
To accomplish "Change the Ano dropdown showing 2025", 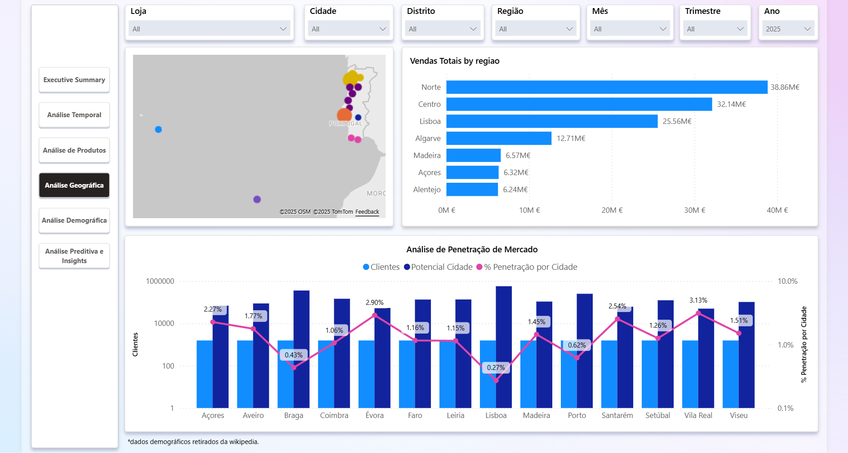I will click(x=788, y=29).
